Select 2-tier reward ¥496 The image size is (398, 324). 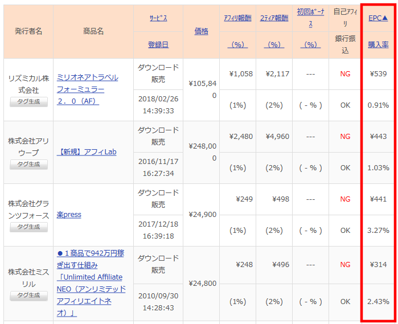click(281, 265)
